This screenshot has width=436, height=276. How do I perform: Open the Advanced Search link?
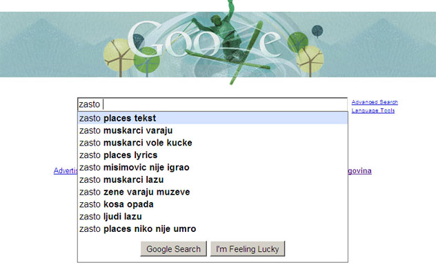coord(375,102)
